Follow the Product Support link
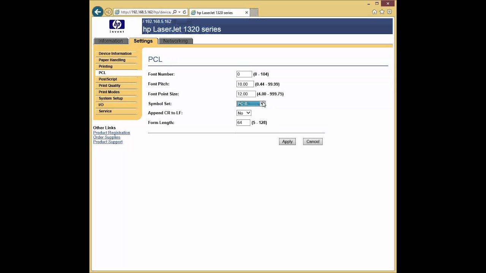Image resolution: width=486 pixels, height=273 pixels. tap(108, 142)
